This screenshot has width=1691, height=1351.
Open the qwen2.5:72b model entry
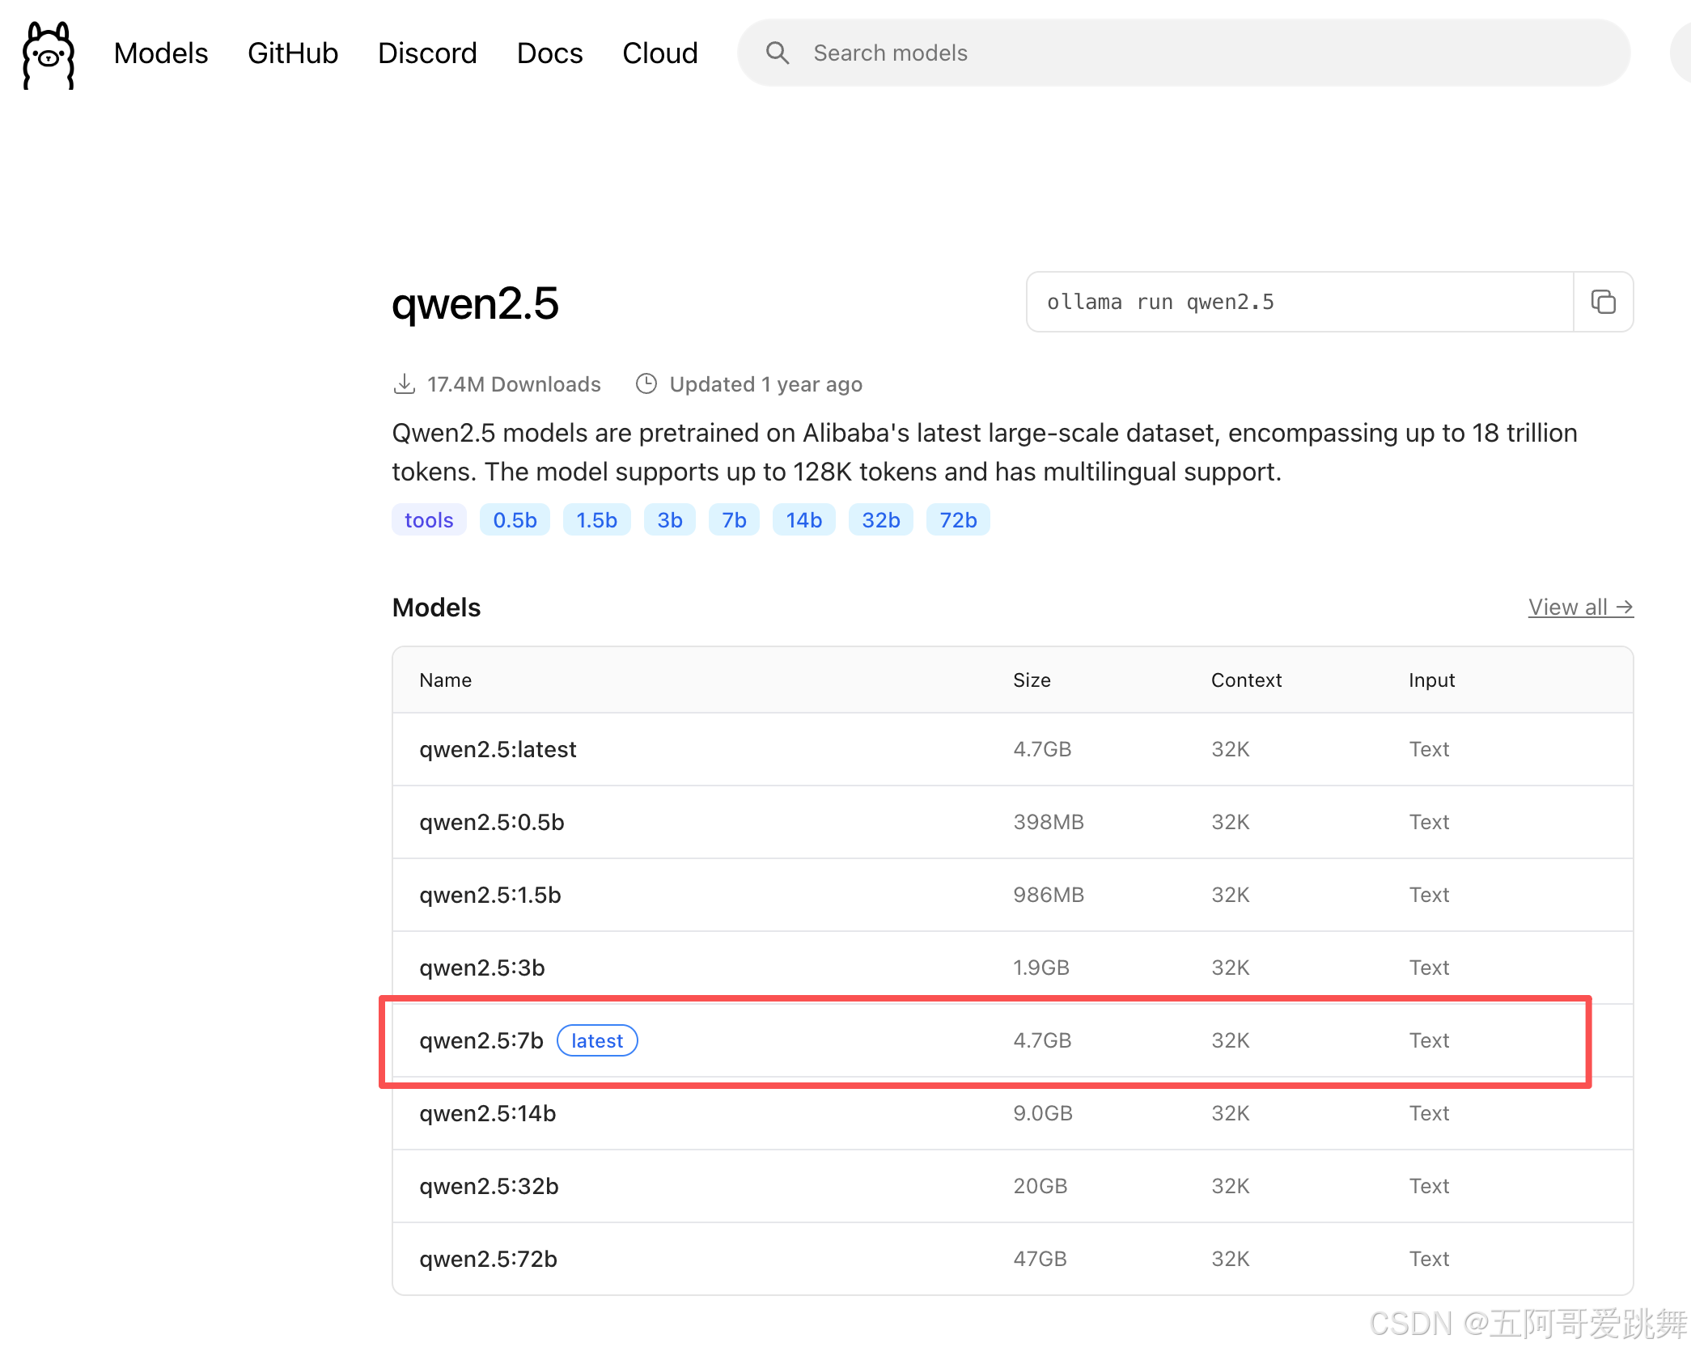coord(488,1260)
